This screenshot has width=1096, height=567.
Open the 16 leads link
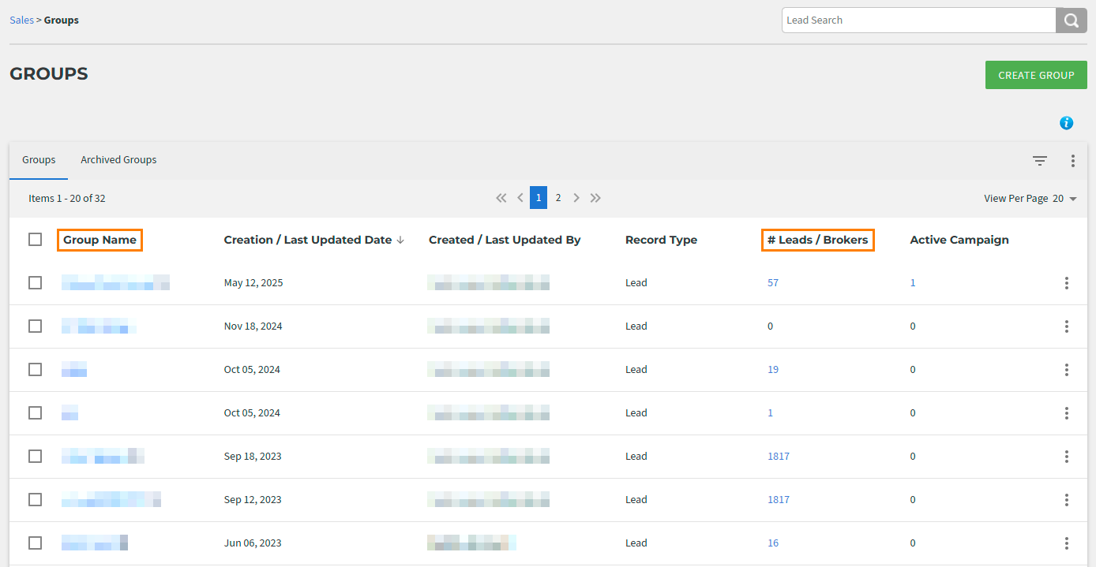[773, 543]
